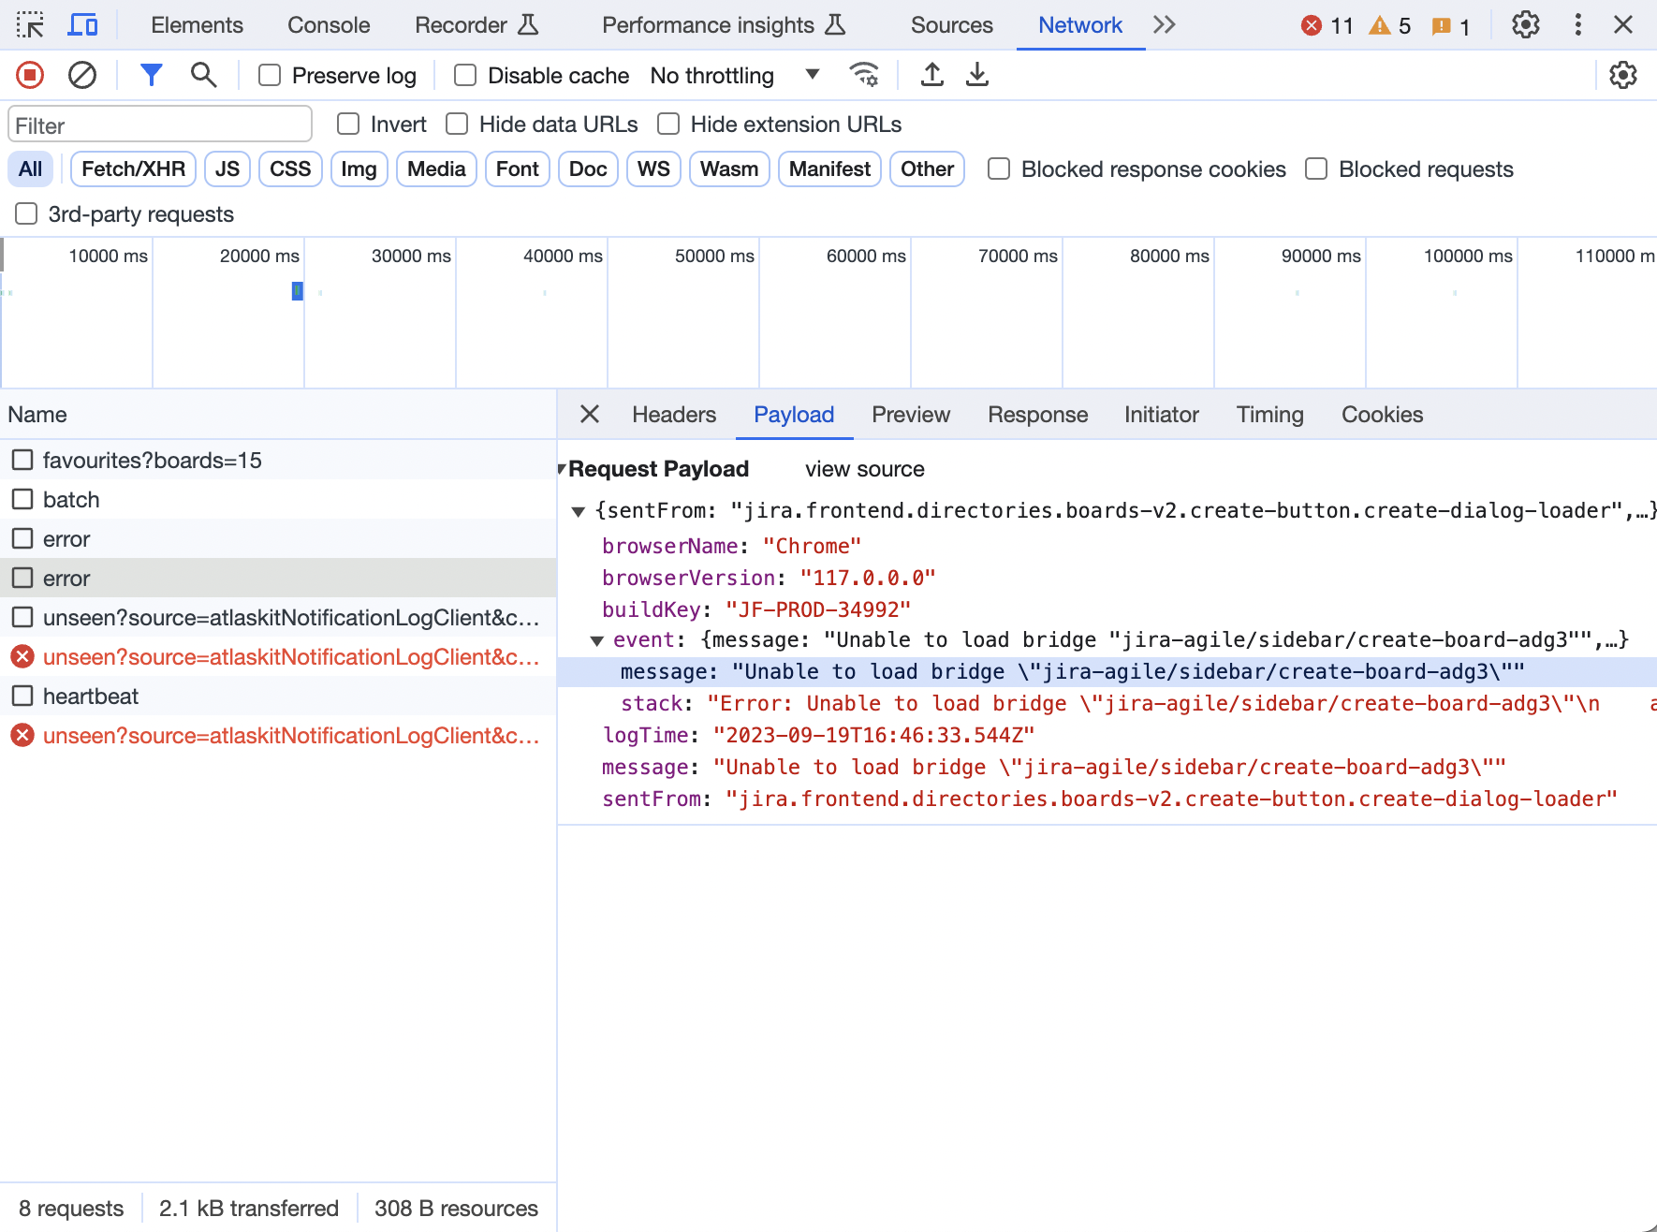The image size is (1657, 1232).
Task: Enable Disable cache checkbox
Action: [465, 75]
